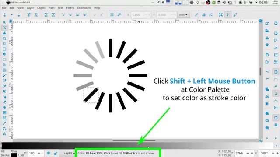280x157 pixels.
Task: Make selected nodes symmetric
Action: pyautogui.click(x=77, y=15)
